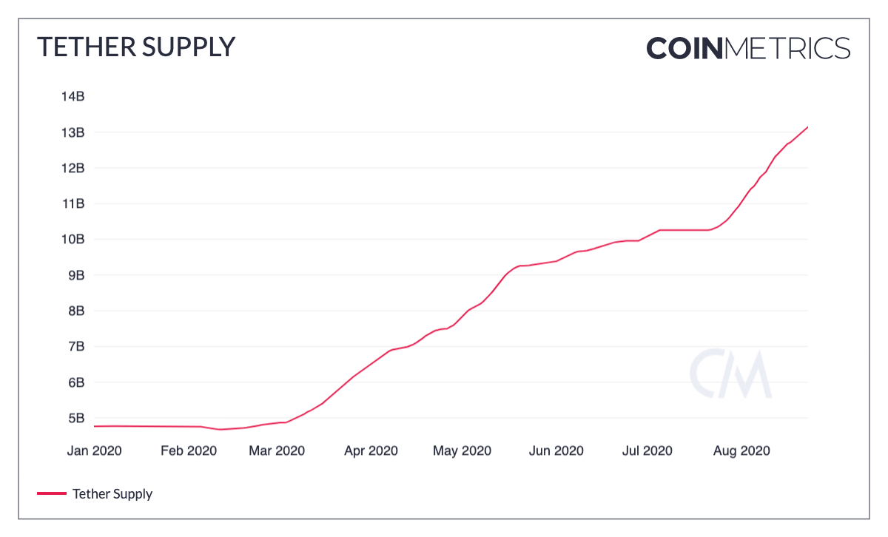Select the Jul 2020 x-axis label
Image resolution: width=888 pixels, height=537 pixels.
(646, 450)
